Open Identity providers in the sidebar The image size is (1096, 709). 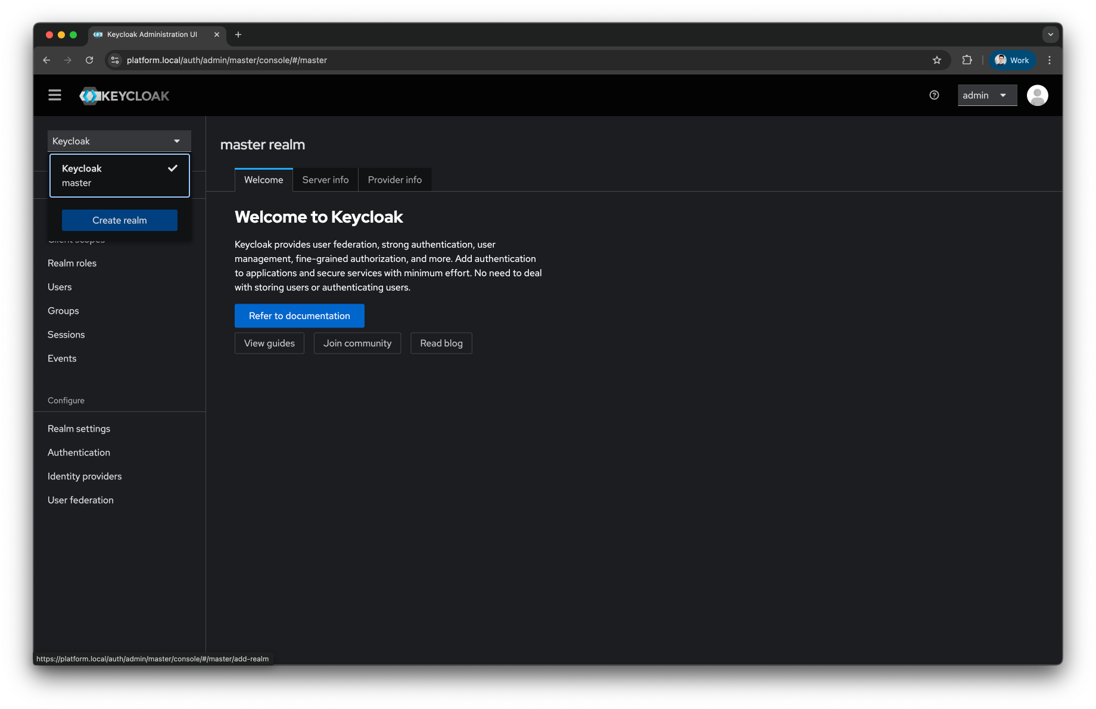click(x=84, y=476)
